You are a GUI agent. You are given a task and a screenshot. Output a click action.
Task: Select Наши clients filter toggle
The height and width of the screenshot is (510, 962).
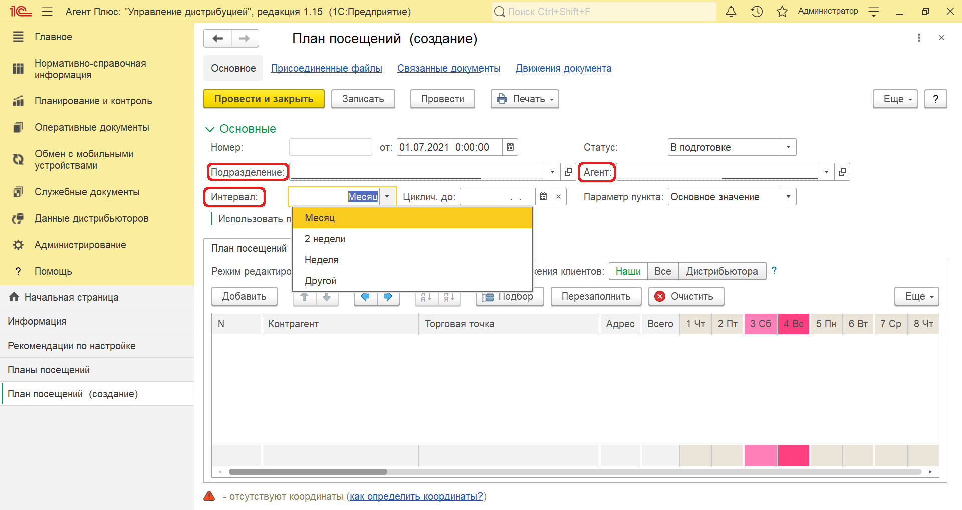[x=628, y=271]
